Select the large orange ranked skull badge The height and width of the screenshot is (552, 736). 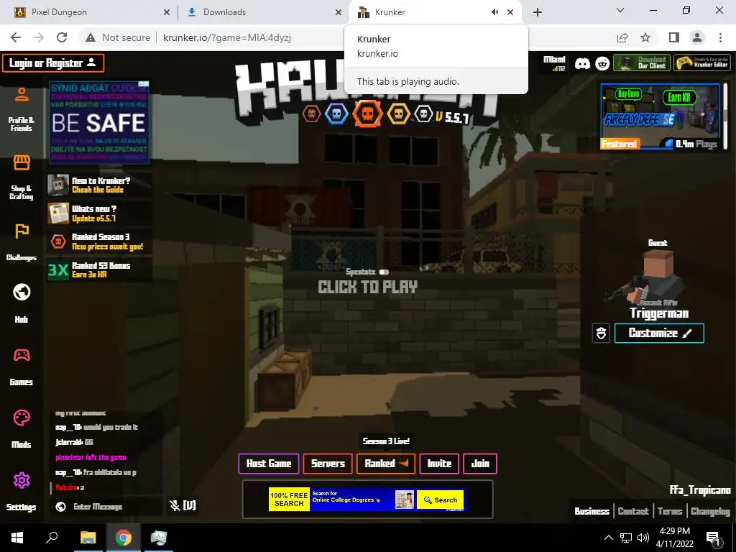click(367, 114)
